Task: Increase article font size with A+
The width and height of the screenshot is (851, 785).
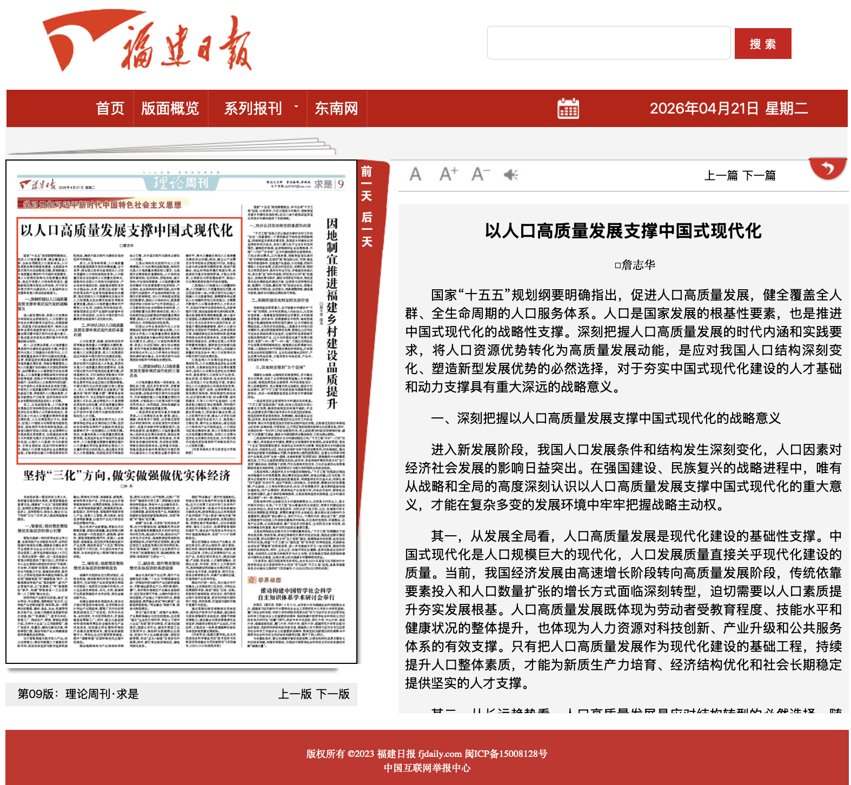Action: pos(448,174)
